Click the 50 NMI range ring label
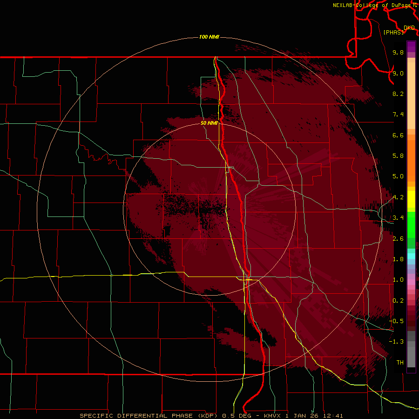The image size is (419, 419). pyautogui.click(x=209, y=123)
